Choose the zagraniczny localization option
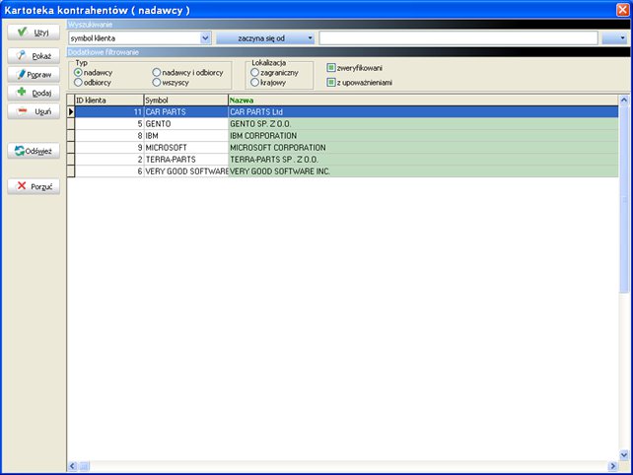 [254, 73]
